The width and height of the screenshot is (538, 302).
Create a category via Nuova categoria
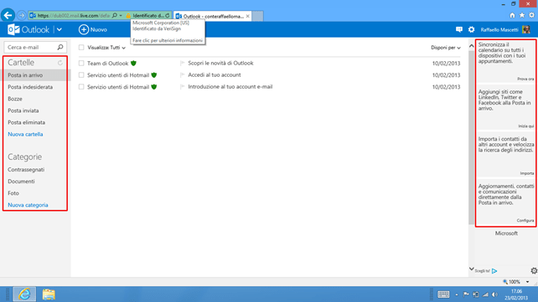pyautogui.click(x=28, y=205)
